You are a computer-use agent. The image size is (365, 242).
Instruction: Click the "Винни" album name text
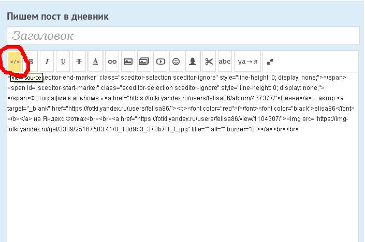pyautogui.click(x=290, y=98)
